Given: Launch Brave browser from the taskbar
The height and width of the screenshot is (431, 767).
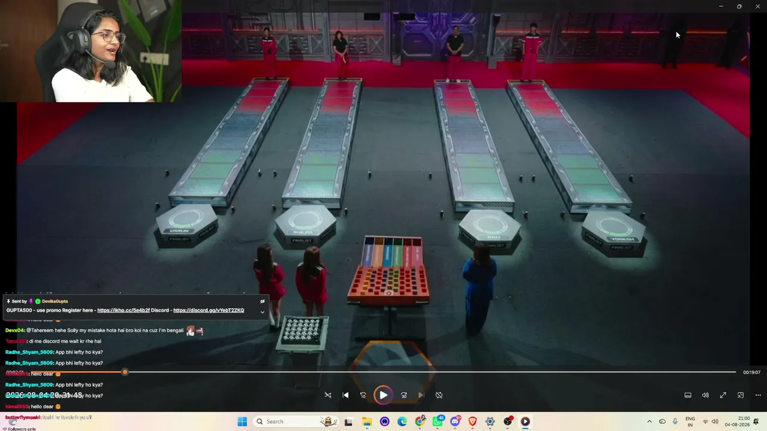Looking at the screenshot, I should [x=473, y=421].
